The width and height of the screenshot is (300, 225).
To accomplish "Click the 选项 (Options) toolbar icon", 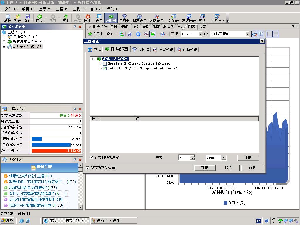I will 202,18.
